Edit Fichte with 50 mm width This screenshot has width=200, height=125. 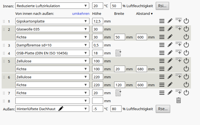[170, 37]
